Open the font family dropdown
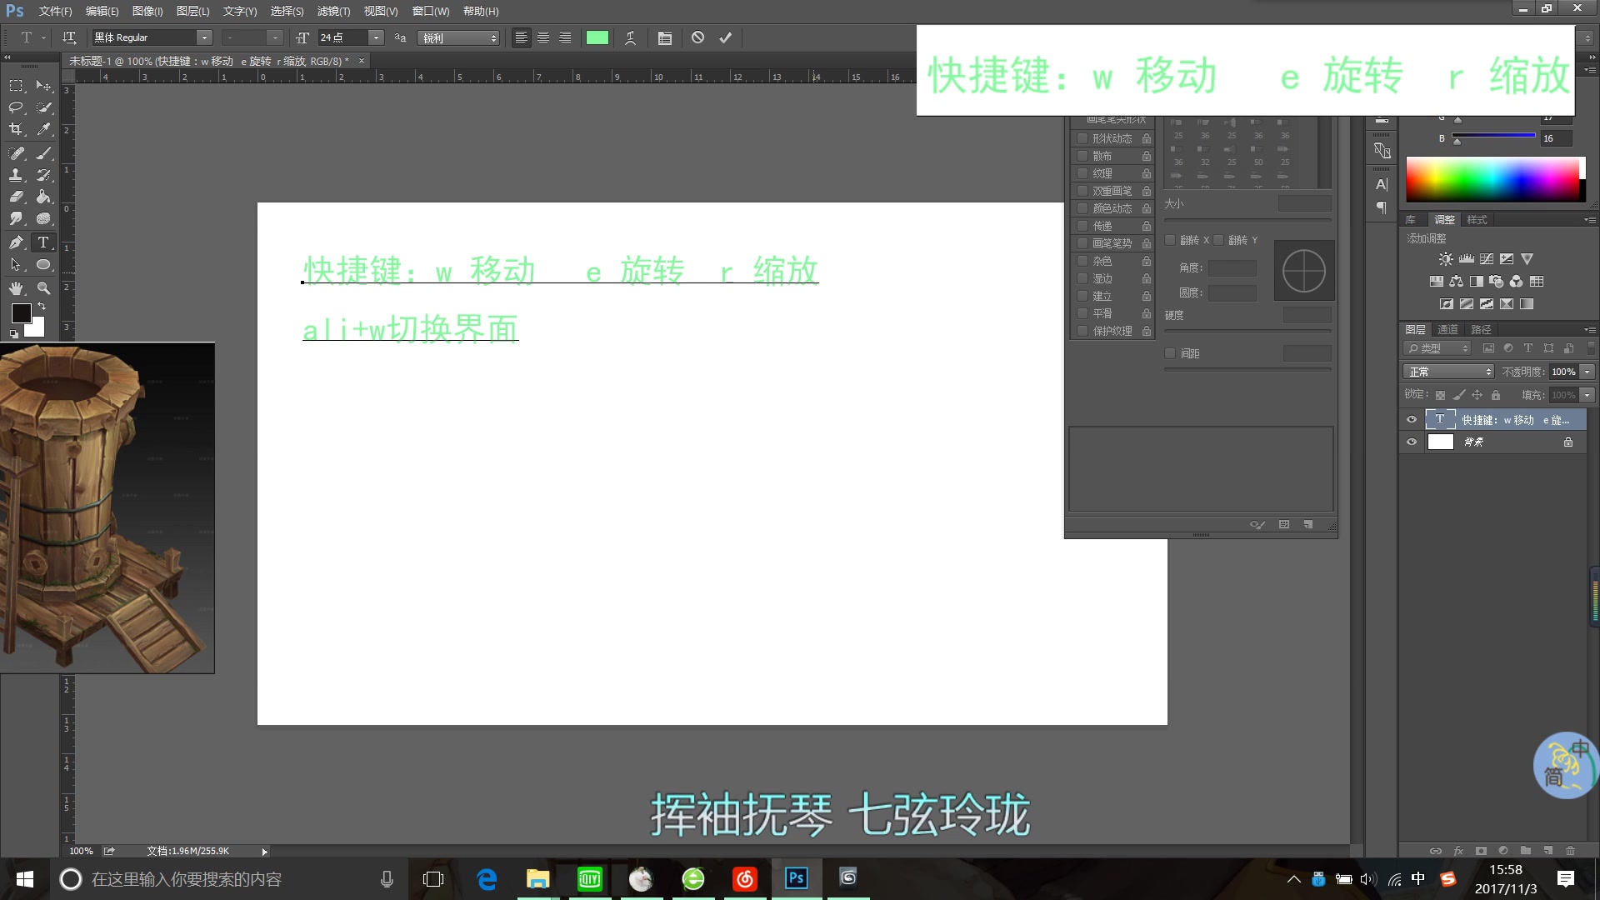The height and width of the screenshot is (900, 1600). [204, 37]
